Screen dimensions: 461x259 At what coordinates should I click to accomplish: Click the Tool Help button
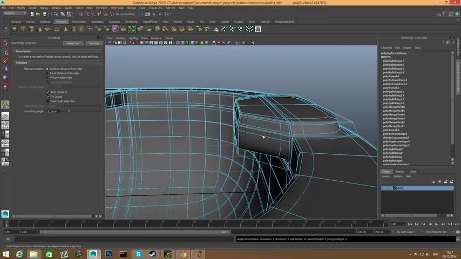pos(94,43)
